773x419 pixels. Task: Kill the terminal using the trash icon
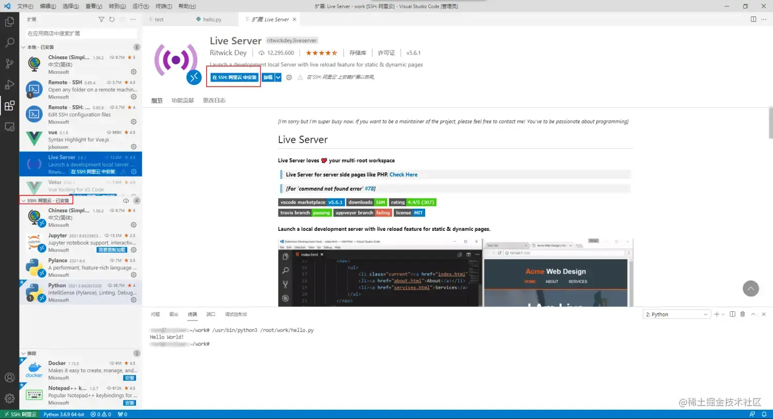[743, 314]
